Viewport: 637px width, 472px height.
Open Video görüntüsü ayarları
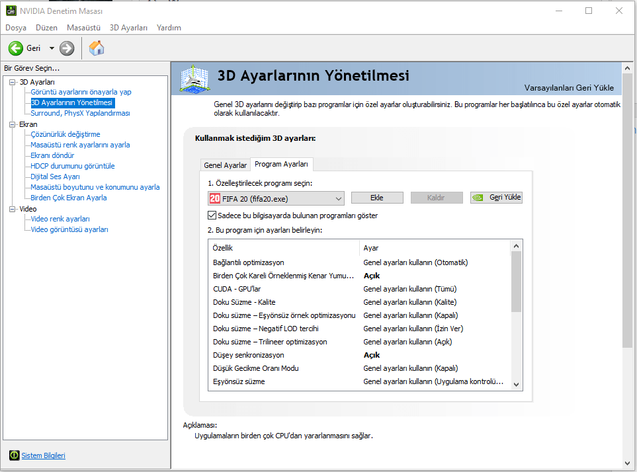69,229
